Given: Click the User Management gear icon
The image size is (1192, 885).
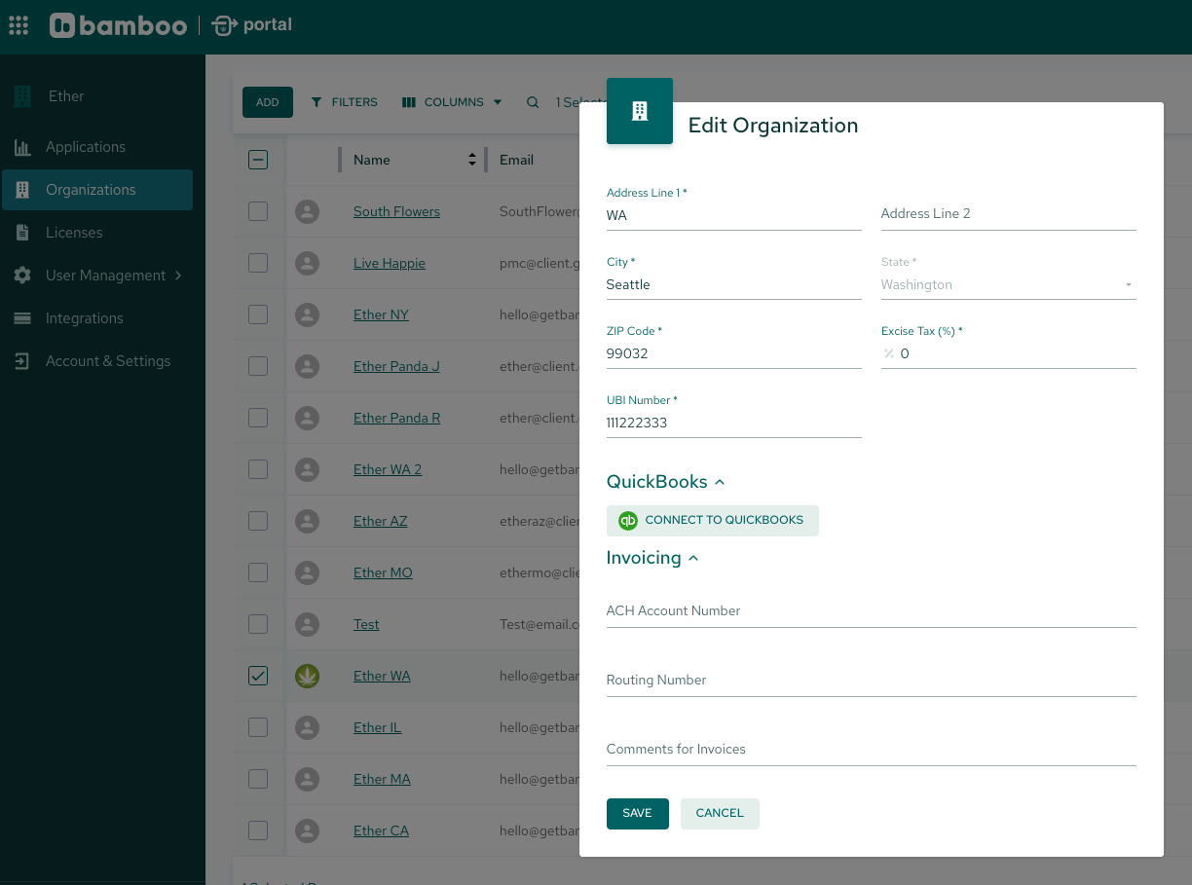Looking at the screenshot, I should tap(22, 276).
